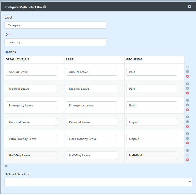Edit the Emergency Leave label field

pyautogui.click(x=91, y=105)
